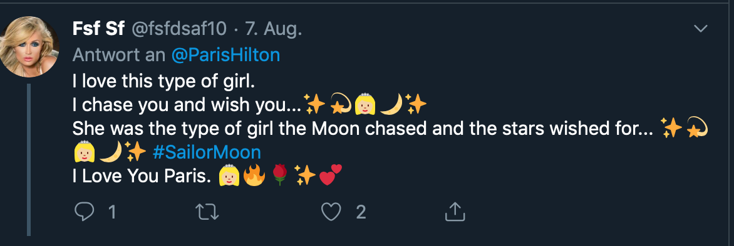The image size is (734, 246).
Task: Share the tweet via upload arrow icon
Action: [x=455, y=212]
